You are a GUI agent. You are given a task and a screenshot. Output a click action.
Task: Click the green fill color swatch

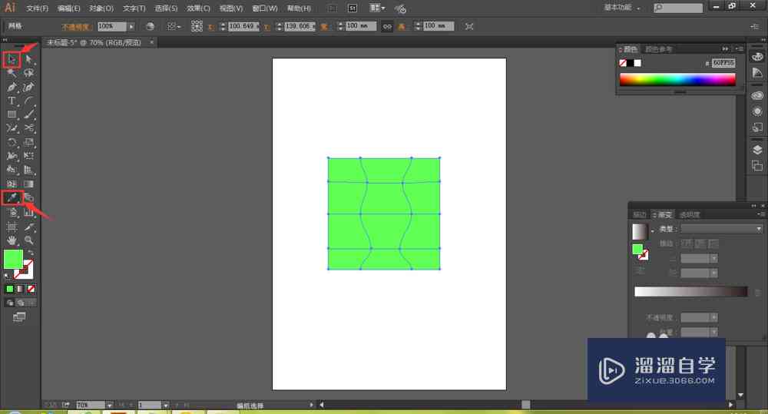click(x=13, y=259)
